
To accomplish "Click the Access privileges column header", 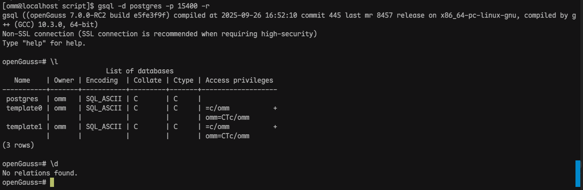I will (x=239, y=80).
